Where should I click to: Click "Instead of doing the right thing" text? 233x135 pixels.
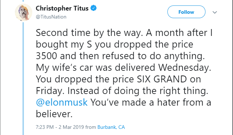pyautogui.click(x=138, y=91)
